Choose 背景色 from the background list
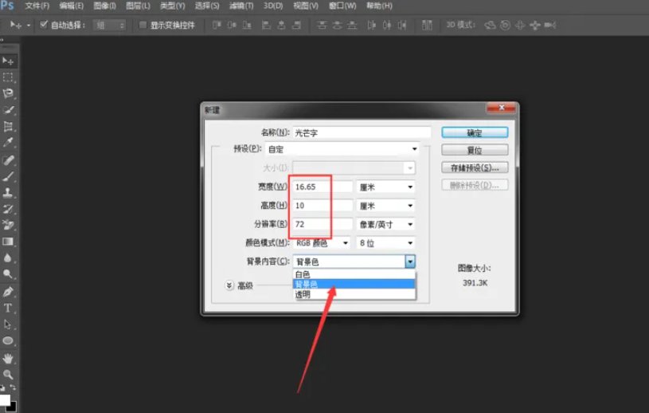Screen dimensions: 649x413 pyautogui.click(x=354, y=284)
